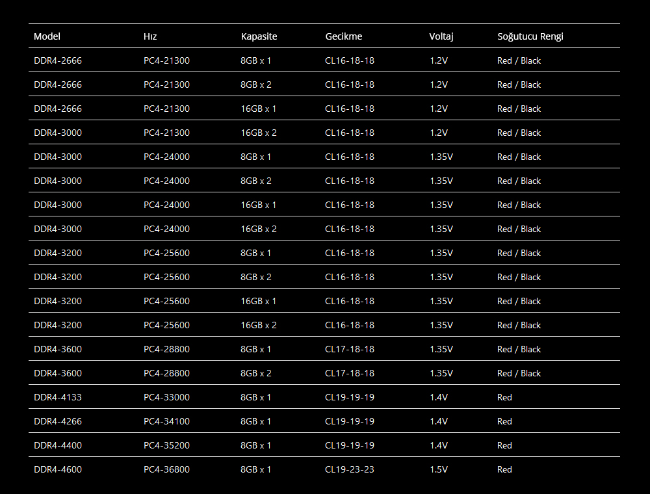This screenshot has height=494, width=650.
Task: Select PC4-25600 in the 16GB x 2 row
Action: click(166, 326)
